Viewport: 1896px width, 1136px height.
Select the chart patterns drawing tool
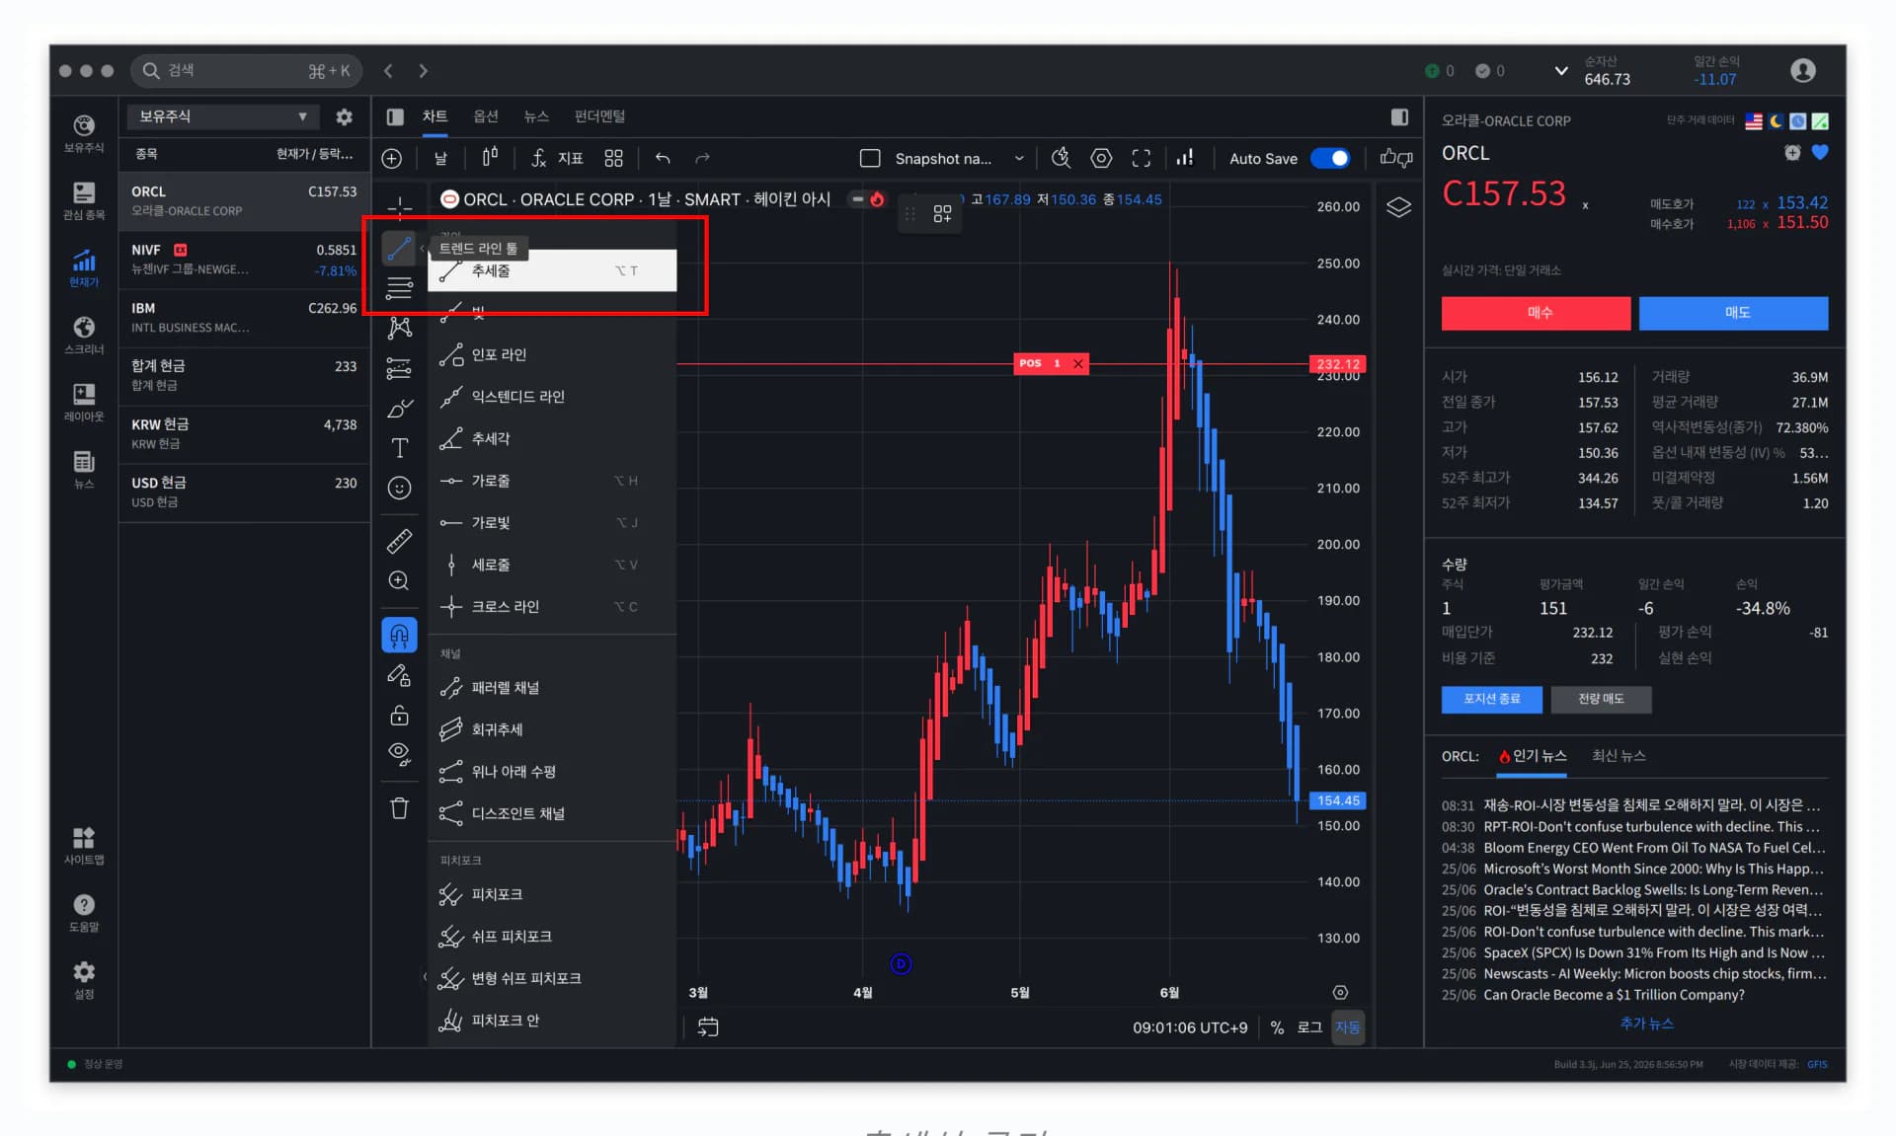[399, 328]
